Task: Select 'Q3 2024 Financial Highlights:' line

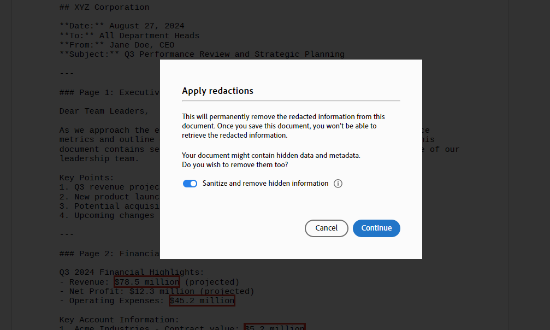Action: (132, 273)
